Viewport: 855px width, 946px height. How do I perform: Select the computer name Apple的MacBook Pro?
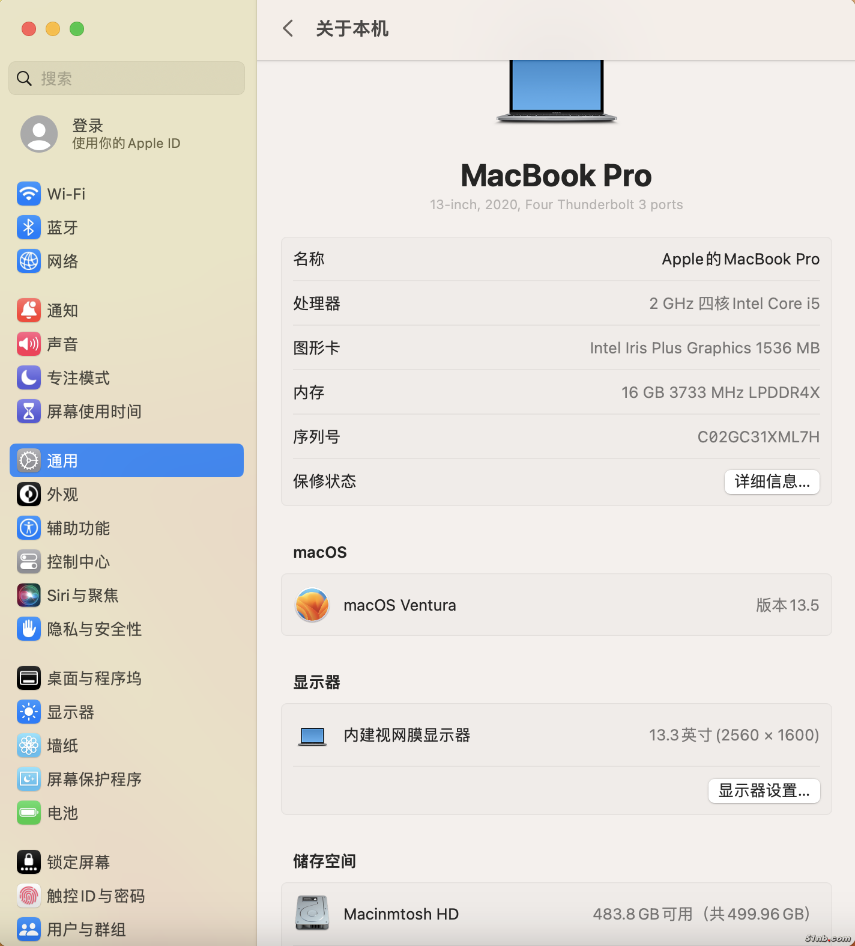740,259
